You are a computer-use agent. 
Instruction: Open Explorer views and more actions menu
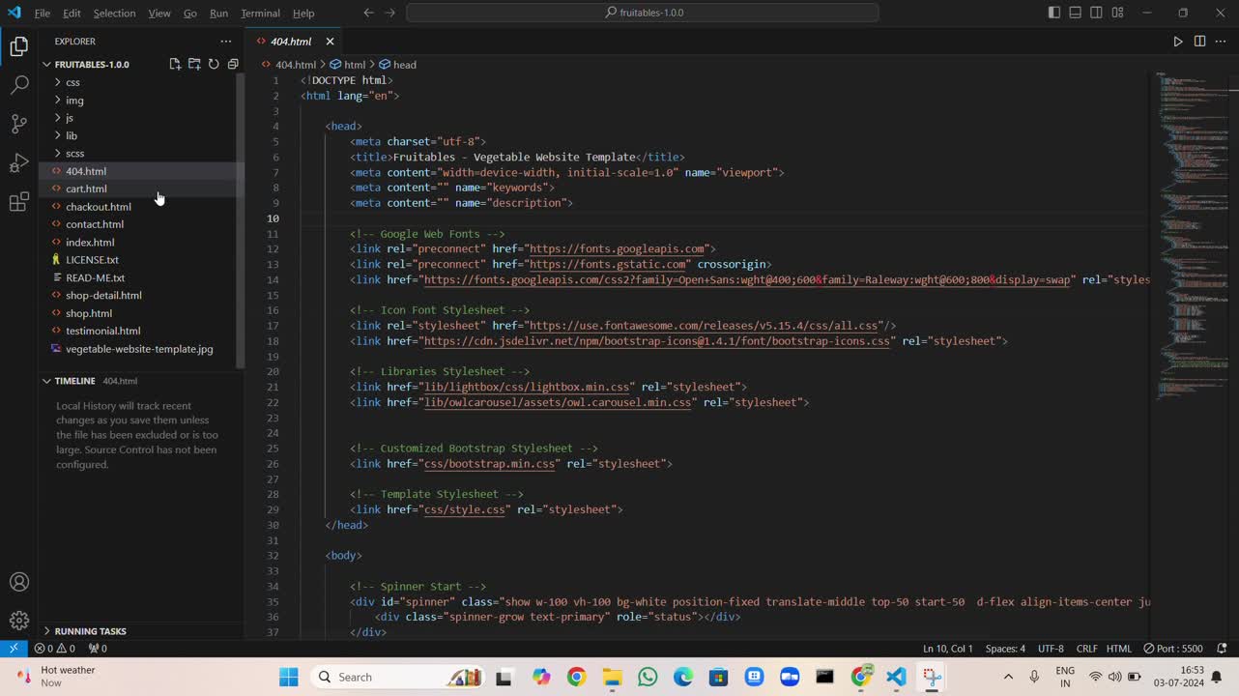(x=226, y=42)
